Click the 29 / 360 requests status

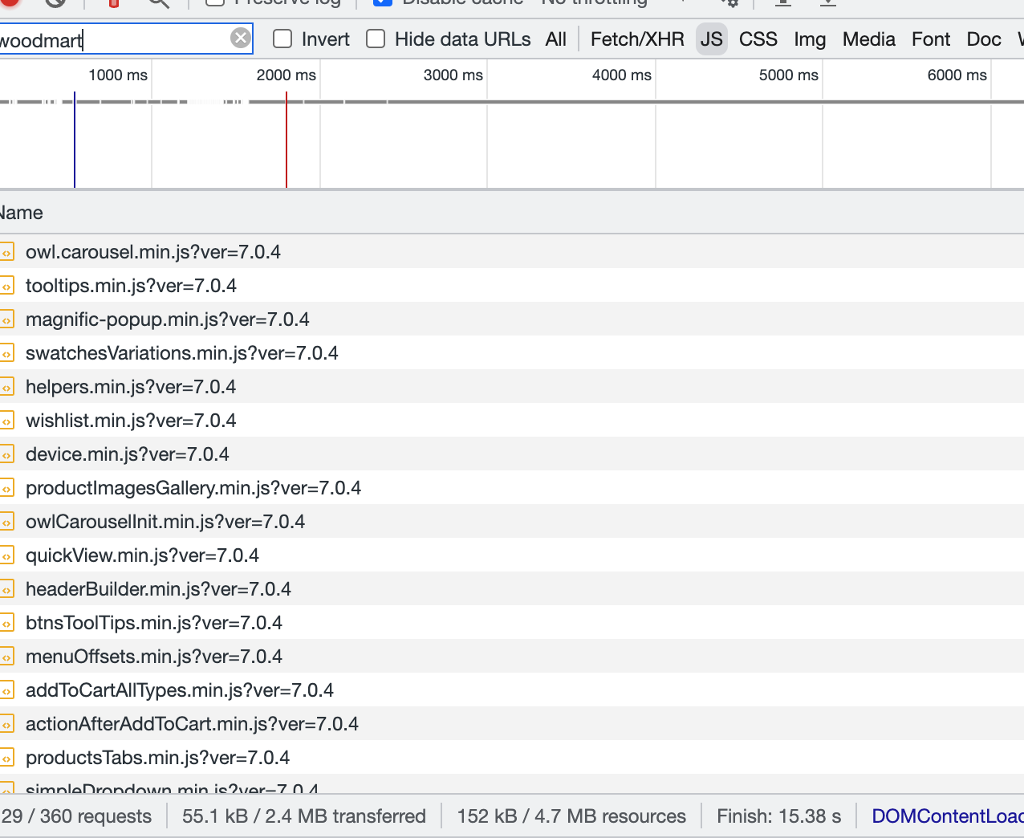[x=76, y=816]
